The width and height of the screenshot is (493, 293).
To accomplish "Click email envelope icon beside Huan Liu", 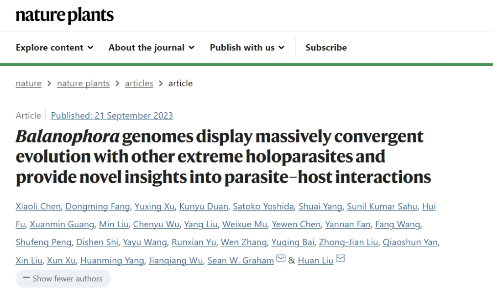I will [x=341, y=258].
